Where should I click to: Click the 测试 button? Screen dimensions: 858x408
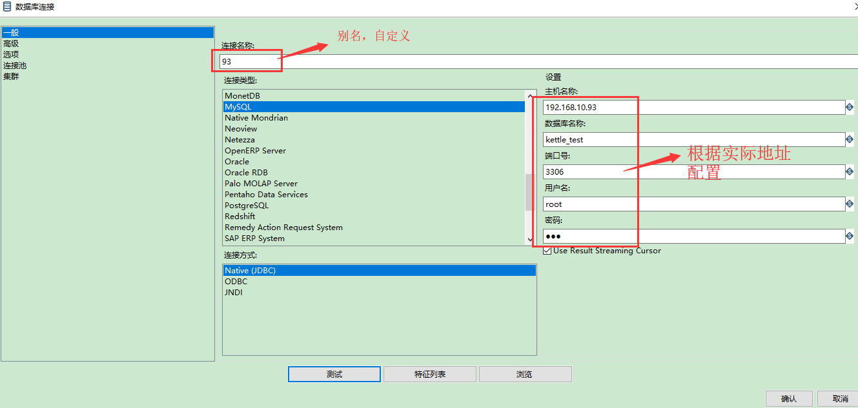click(x=334, y=374)
